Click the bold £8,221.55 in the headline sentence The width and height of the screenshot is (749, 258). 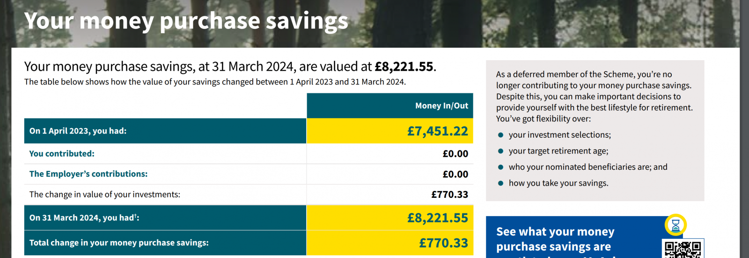(404, 67)
